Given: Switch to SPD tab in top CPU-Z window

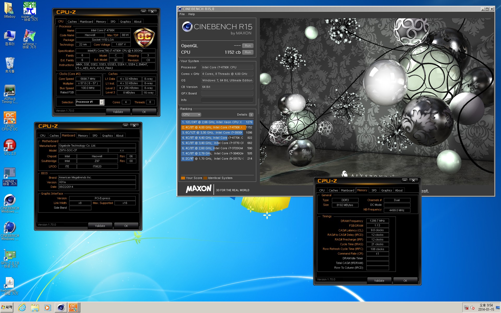Looking at the screenshot, I should (x=113, y=22).
